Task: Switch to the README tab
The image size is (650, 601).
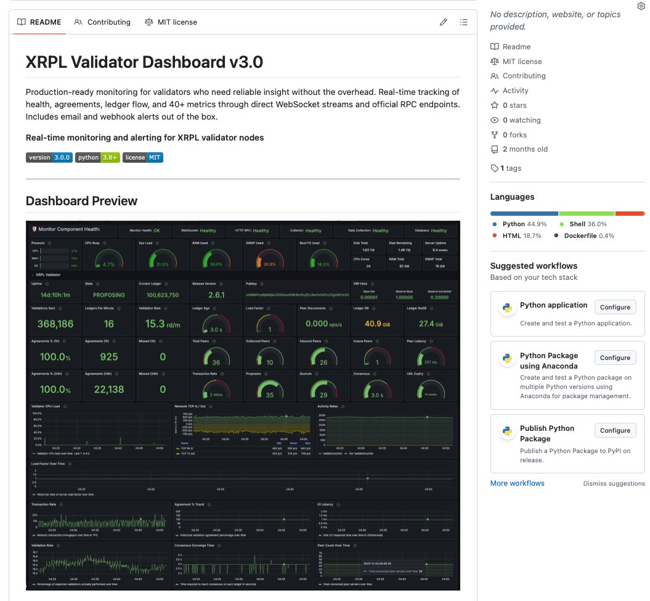Action: point(39,22)
